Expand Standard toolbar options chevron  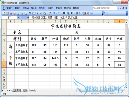tap(103, 13)
